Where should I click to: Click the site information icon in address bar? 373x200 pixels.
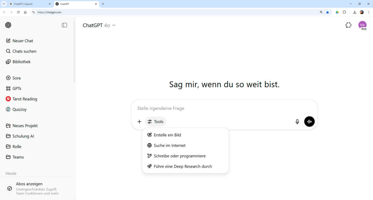click(34, 12)
